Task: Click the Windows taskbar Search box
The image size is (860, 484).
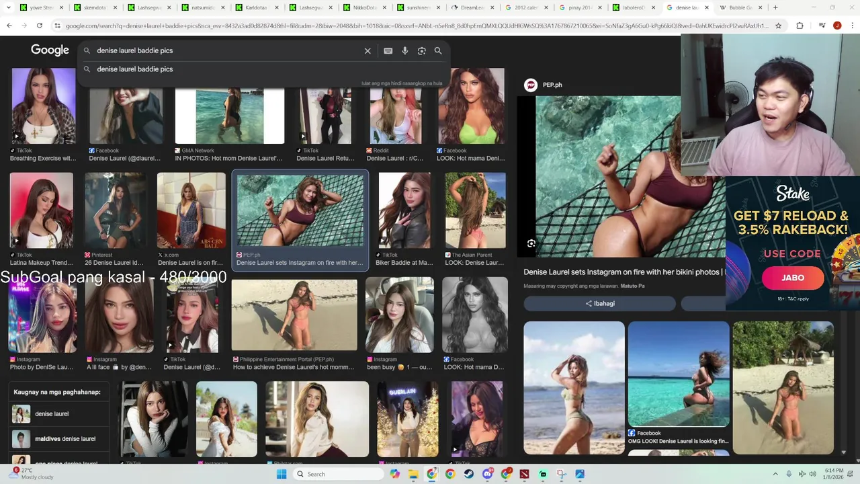Action: 339,474
